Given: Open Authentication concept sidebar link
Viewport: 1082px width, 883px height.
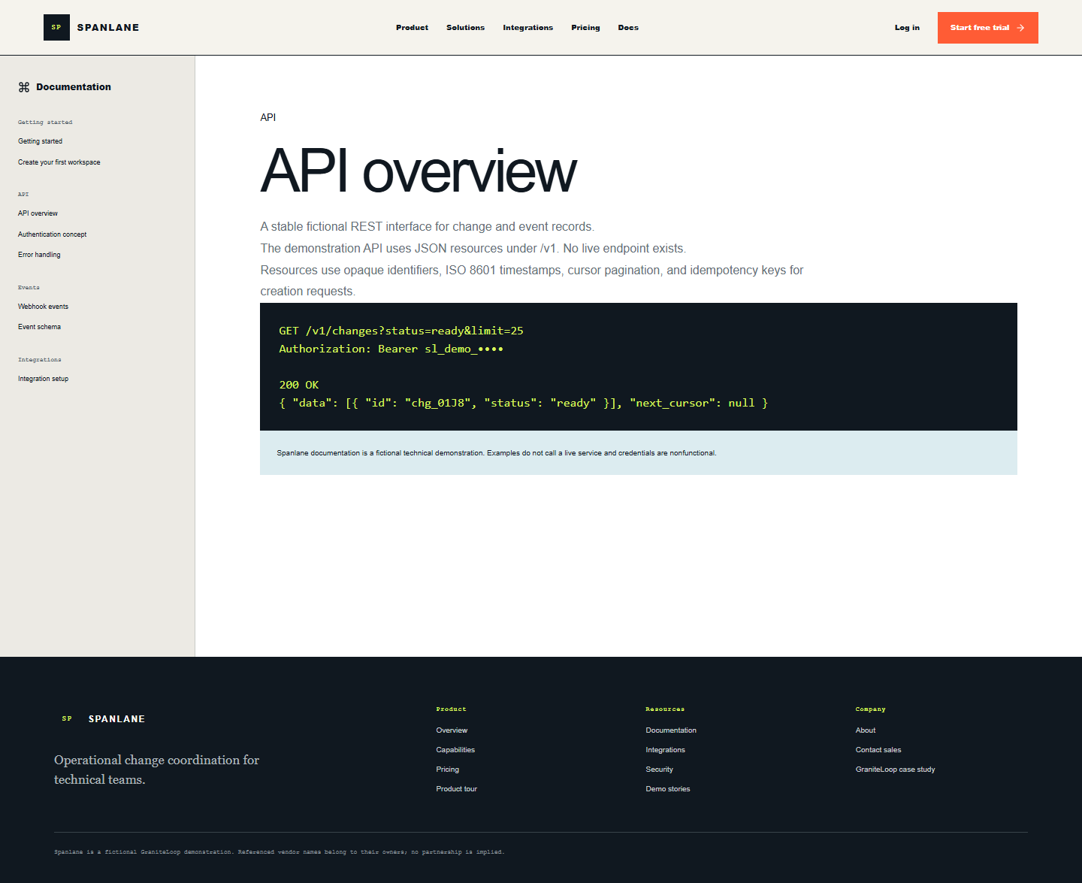Looking at the screenshot, I should tap(53, 234).
